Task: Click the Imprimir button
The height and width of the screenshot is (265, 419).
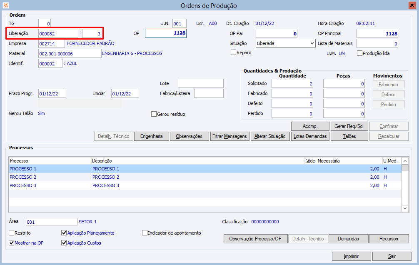Action: (x=351, y=256)
